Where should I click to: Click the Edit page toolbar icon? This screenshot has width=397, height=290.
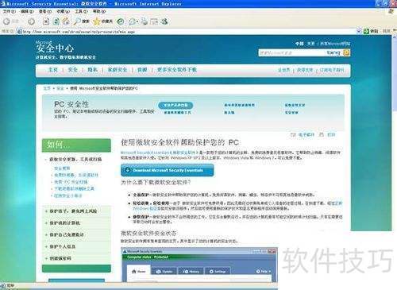tap(154, 21)
